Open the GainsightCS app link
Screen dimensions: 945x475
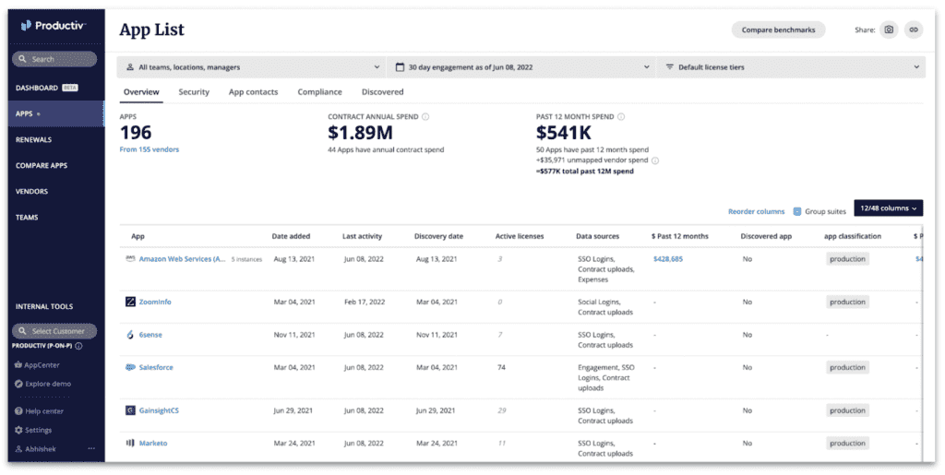point(159,410)
